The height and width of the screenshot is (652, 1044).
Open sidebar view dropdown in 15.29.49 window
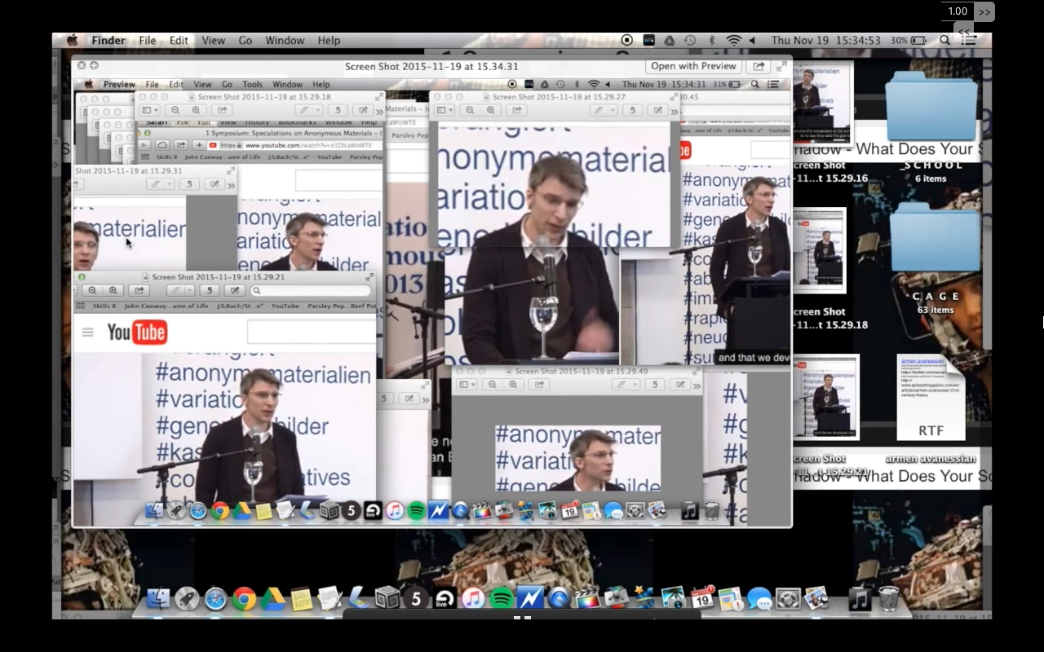coord(467,384)
